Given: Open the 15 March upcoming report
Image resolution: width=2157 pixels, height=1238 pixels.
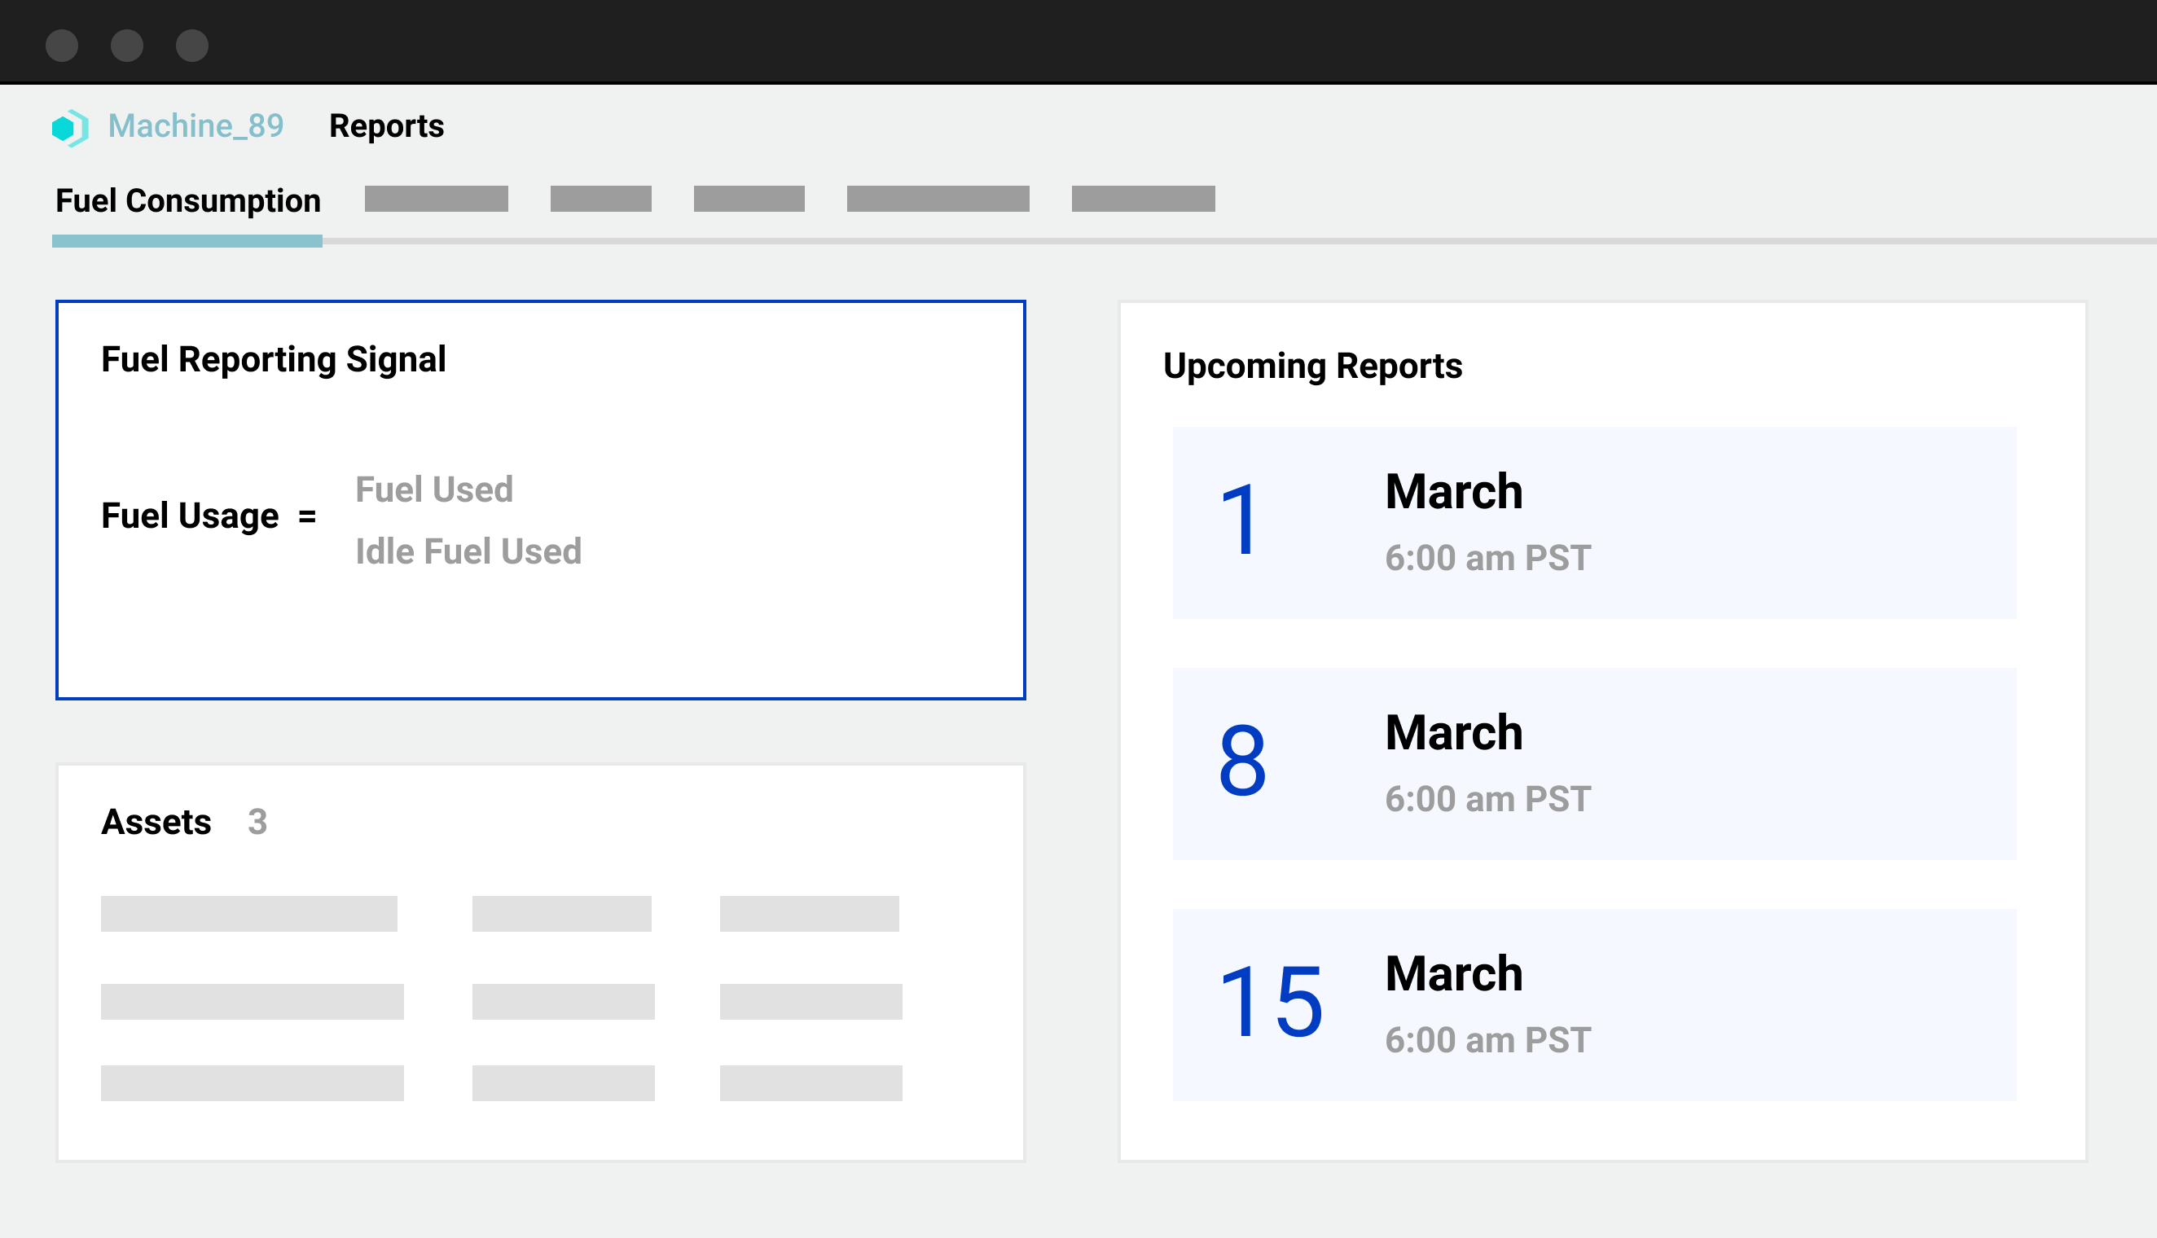Looking at the screenshot, I should [x=1594, y=1005].
